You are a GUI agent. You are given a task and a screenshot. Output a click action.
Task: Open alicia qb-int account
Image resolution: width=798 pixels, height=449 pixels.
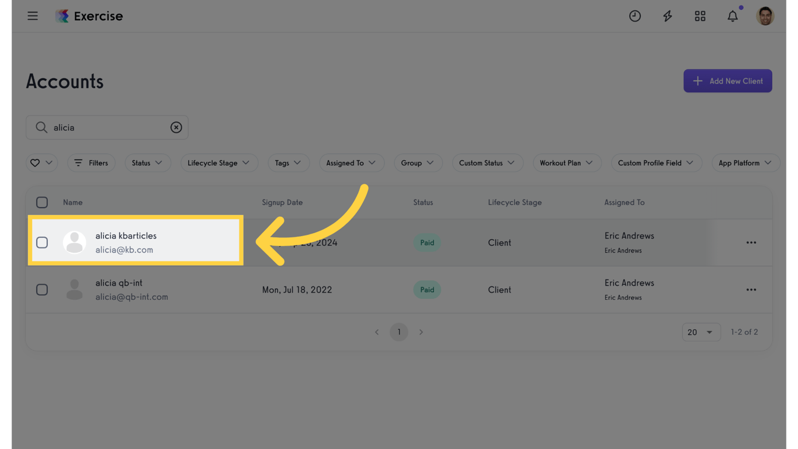(119, 283)
